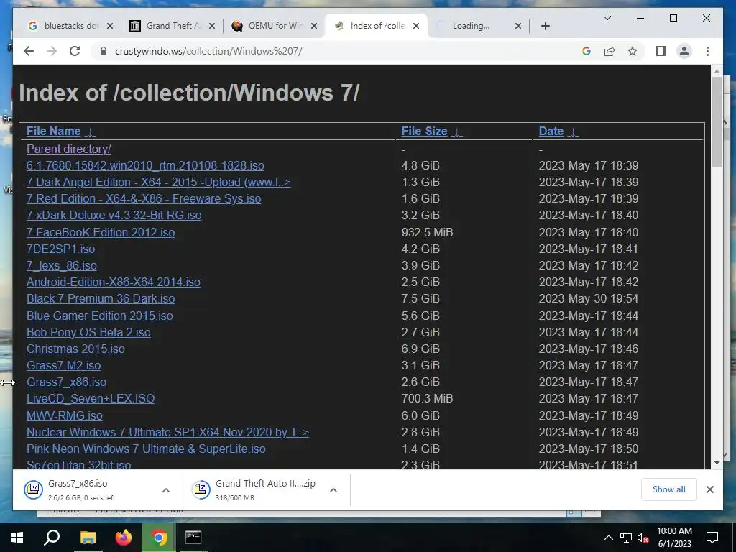Download Christmas 2015.iso
This screenshot has width=736, height=552.
pyautogui.click(x=75, y=349)
